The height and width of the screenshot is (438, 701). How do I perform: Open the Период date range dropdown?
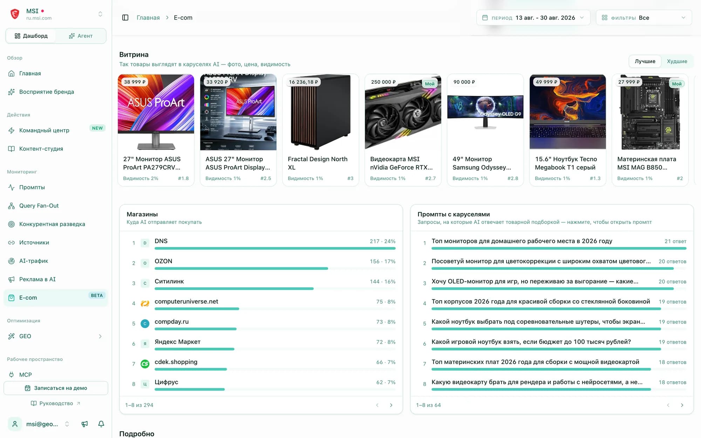[x=533, y=18]
